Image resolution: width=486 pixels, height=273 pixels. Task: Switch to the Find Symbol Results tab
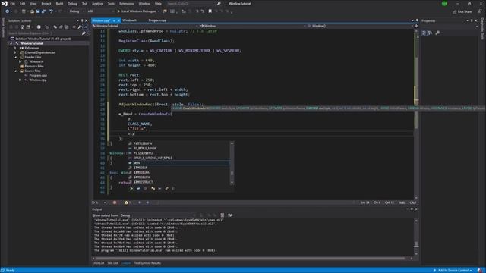147,263
